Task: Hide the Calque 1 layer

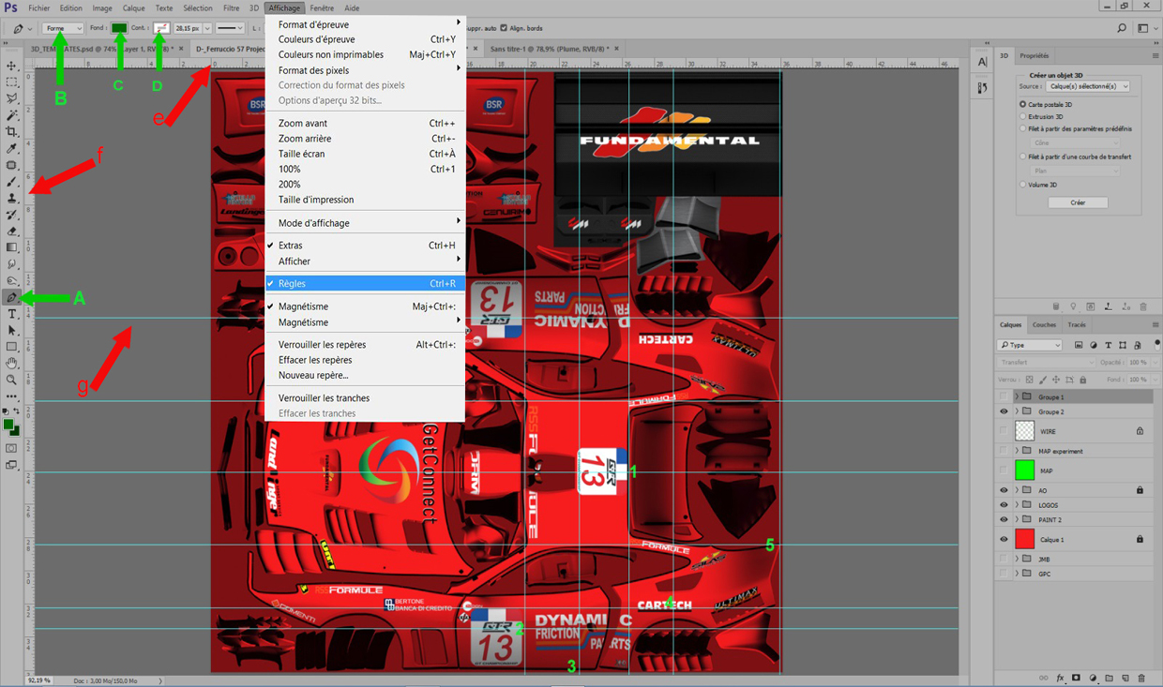Action: (x=1004, y=539)
